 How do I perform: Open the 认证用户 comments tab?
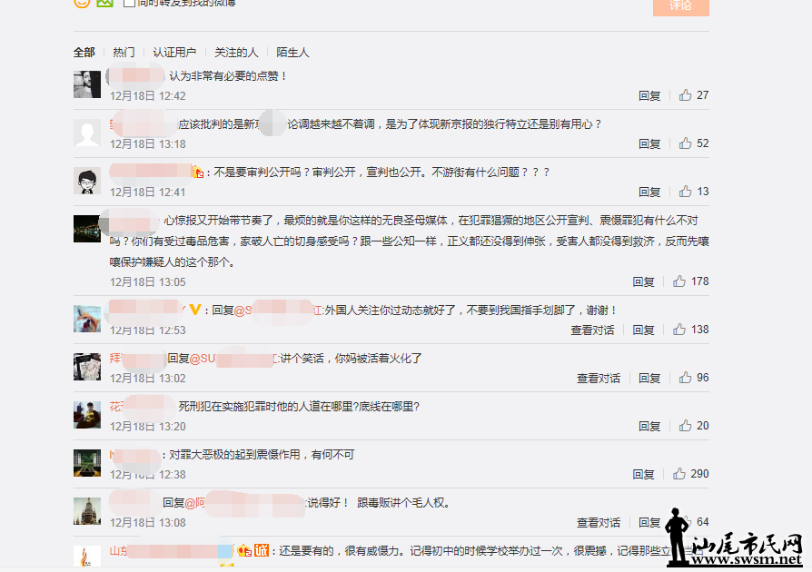(175, 52)
